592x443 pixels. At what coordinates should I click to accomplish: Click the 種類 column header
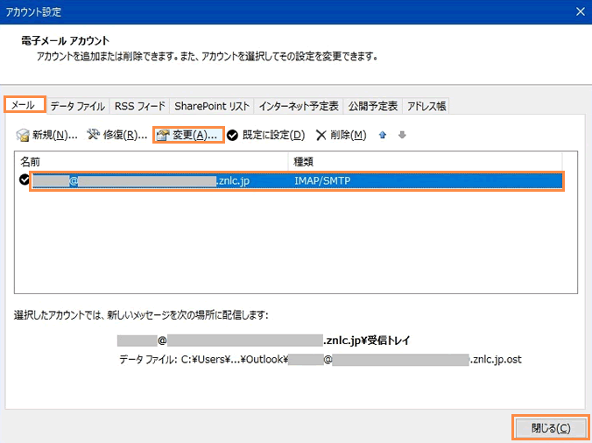[425, 162]
